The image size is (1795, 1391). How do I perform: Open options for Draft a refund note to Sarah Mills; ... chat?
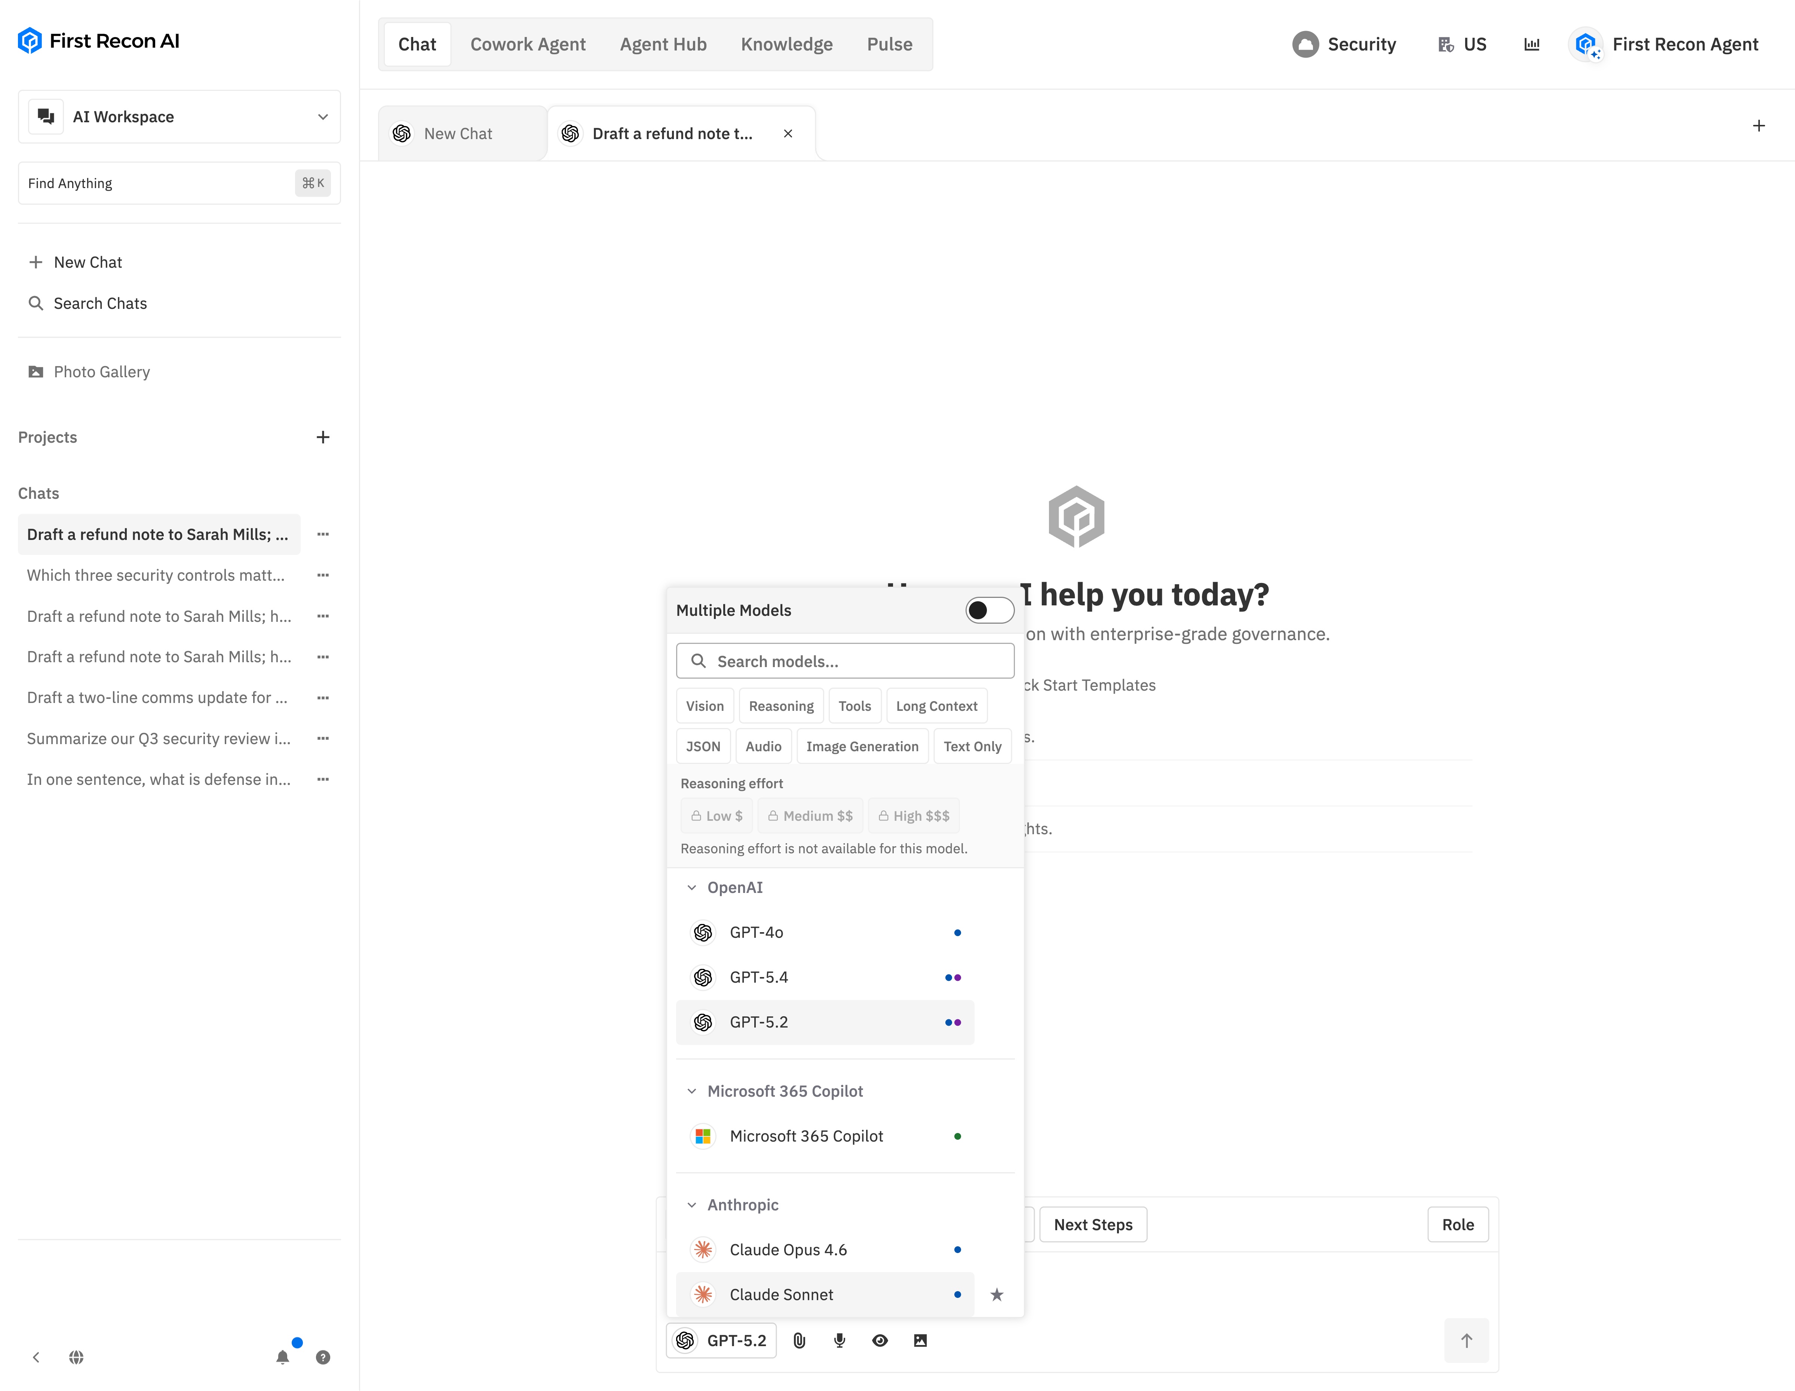(323, 535)
